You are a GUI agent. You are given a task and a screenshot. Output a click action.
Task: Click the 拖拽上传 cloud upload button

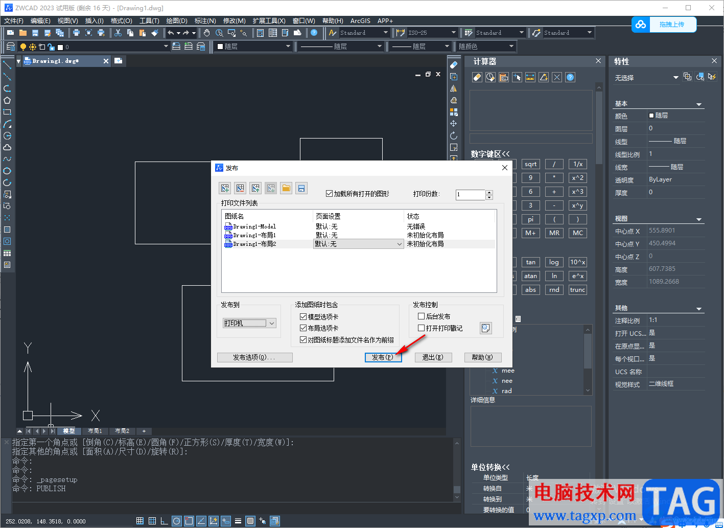tap(664, 25)
